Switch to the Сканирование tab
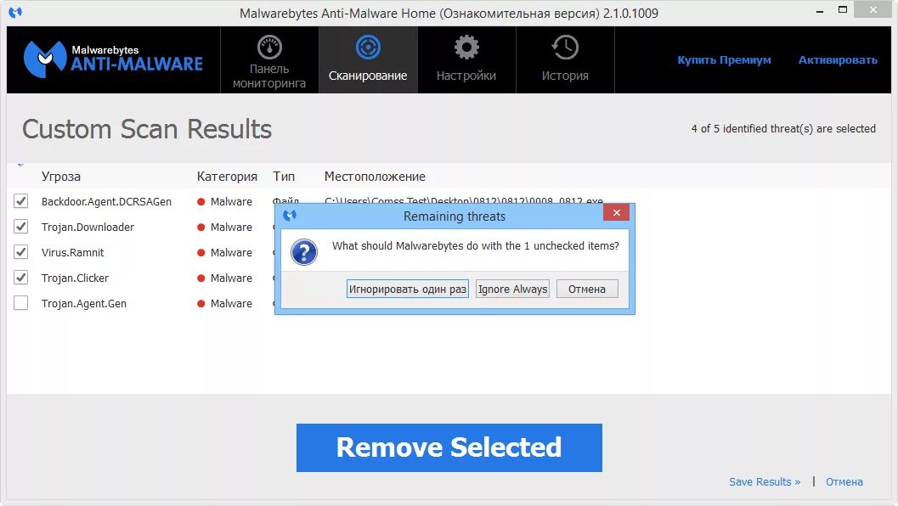Image resolution: width=898 pixels, height=506 pixels. tap(368, 59)
